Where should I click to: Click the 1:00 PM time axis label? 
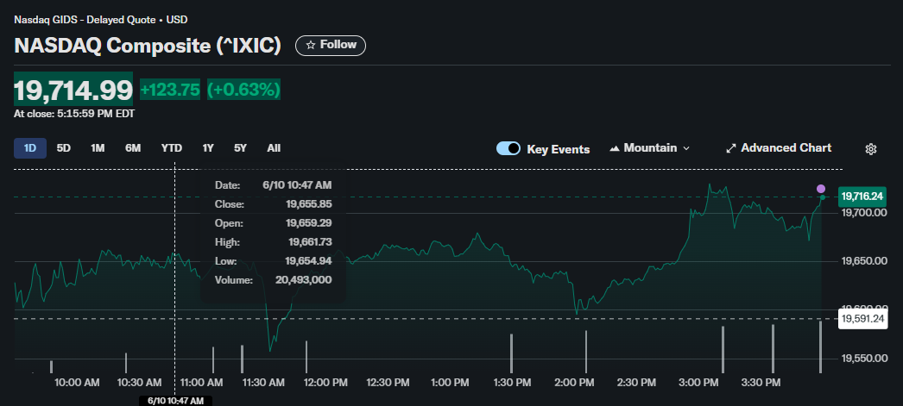pos(451,383)
